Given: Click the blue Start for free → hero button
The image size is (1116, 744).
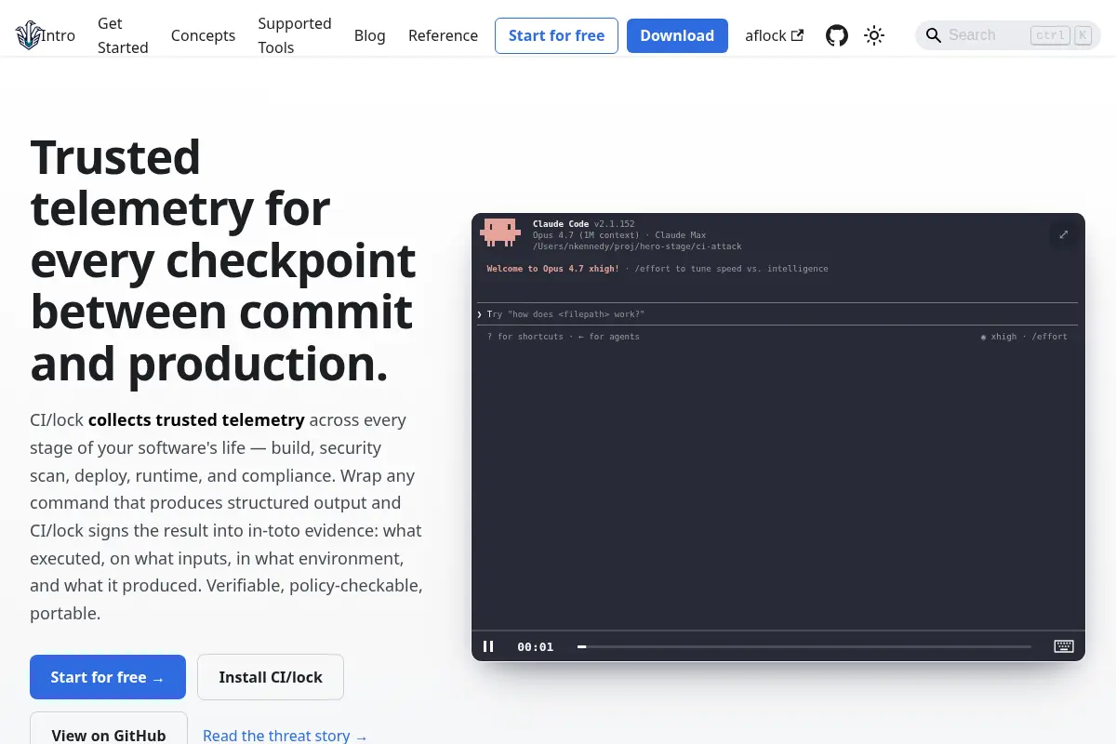Looking at the screenshot, I should tap(108, 677).
